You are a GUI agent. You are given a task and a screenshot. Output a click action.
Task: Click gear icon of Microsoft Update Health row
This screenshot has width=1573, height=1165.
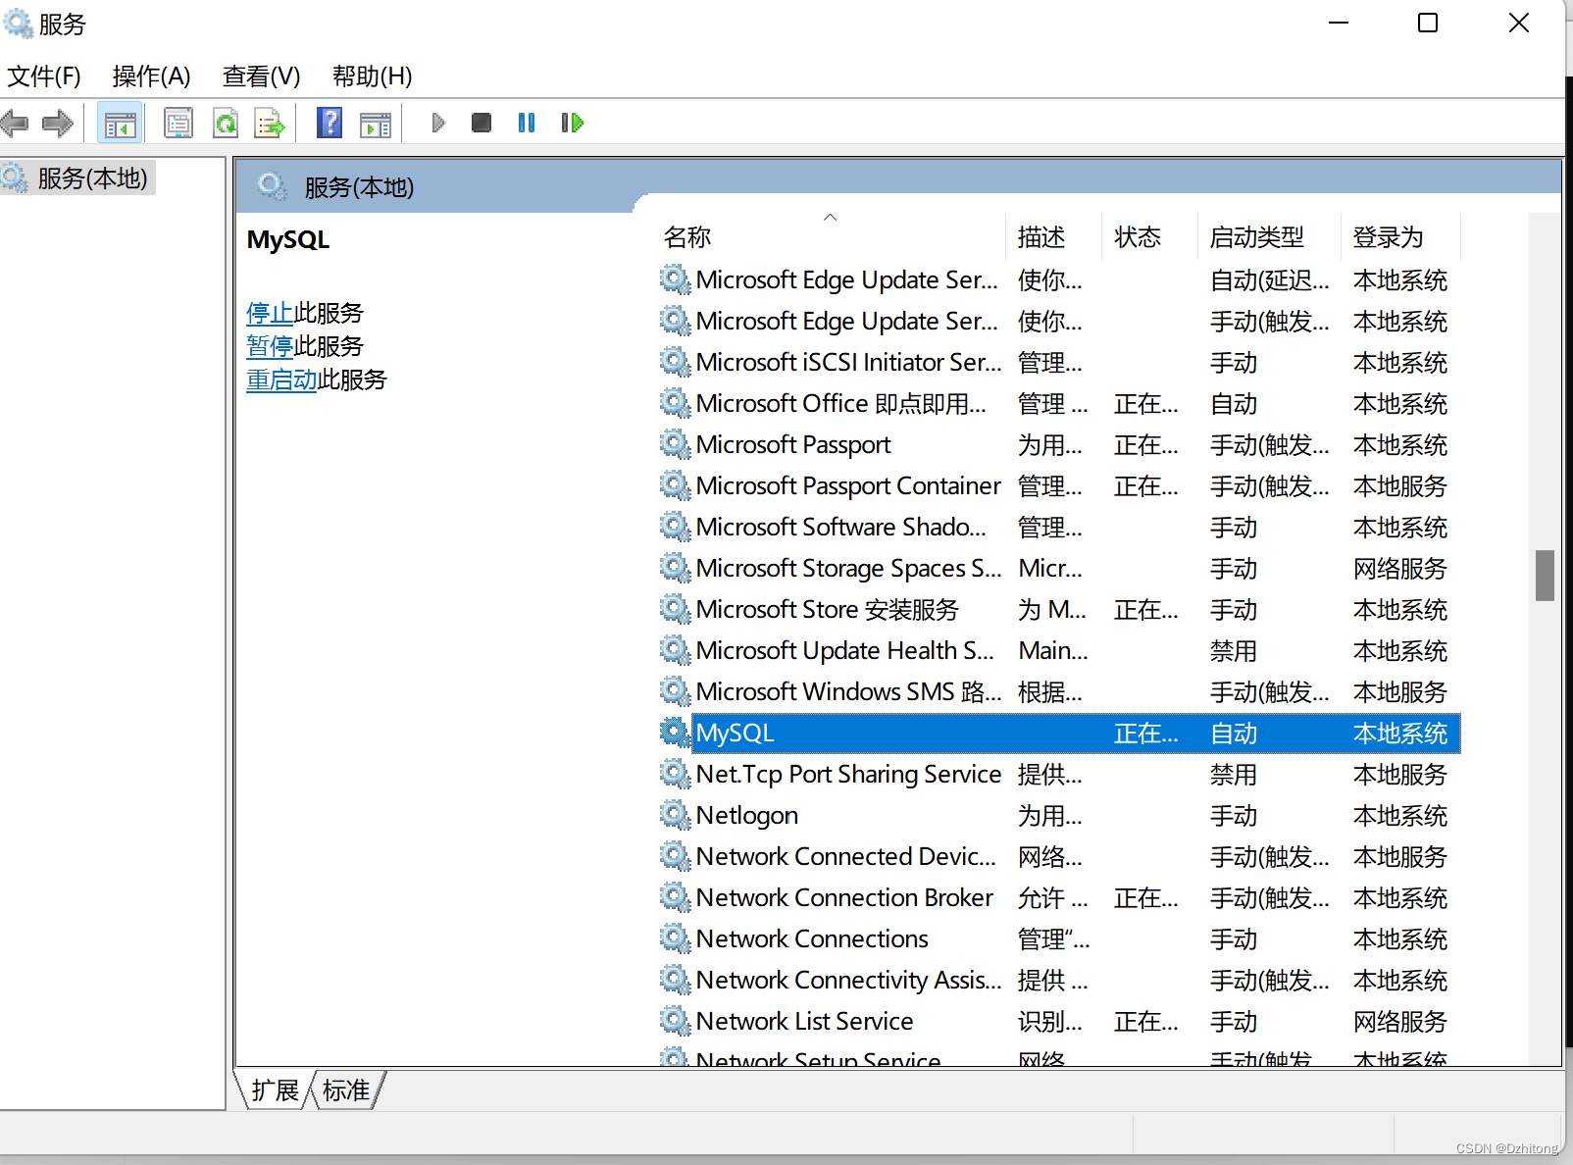[x=675, y=650]
